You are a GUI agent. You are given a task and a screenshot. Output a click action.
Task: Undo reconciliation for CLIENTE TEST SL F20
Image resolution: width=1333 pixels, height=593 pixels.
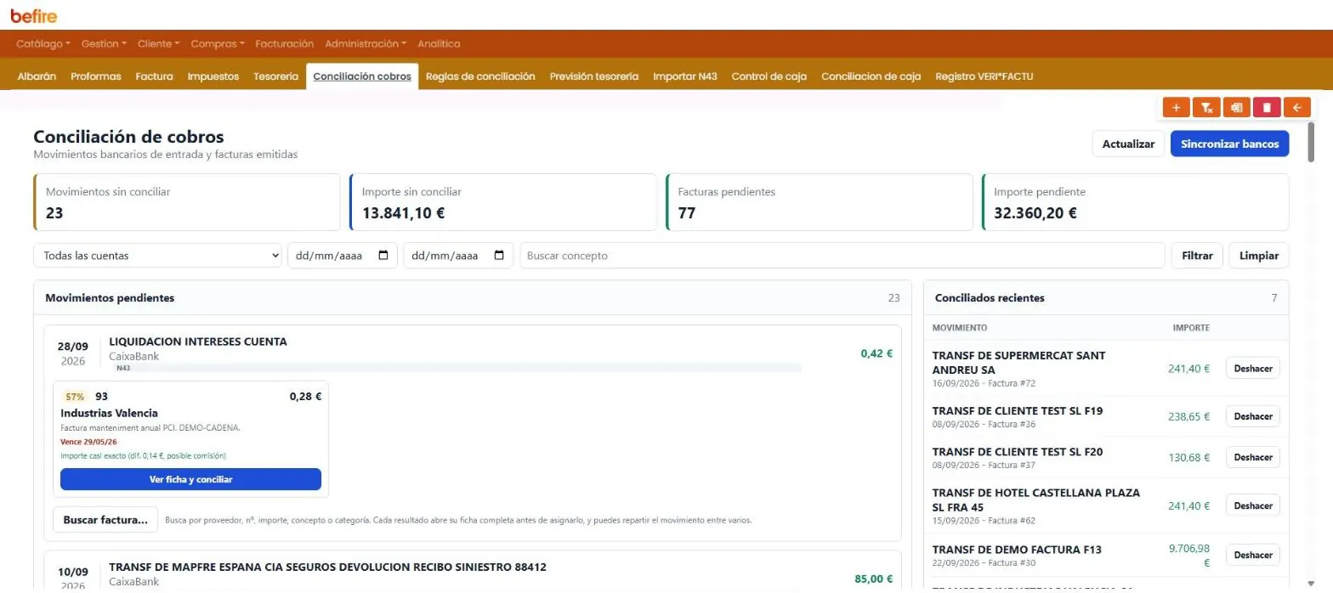[1253, 457]
